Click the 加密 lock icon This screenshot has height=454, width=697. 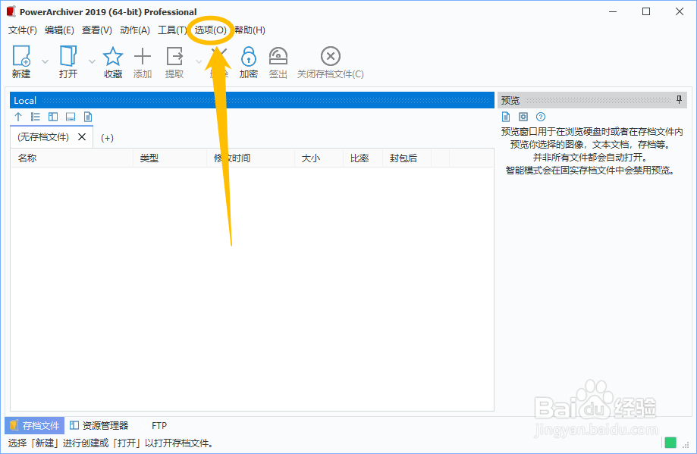tap(249, 57)
